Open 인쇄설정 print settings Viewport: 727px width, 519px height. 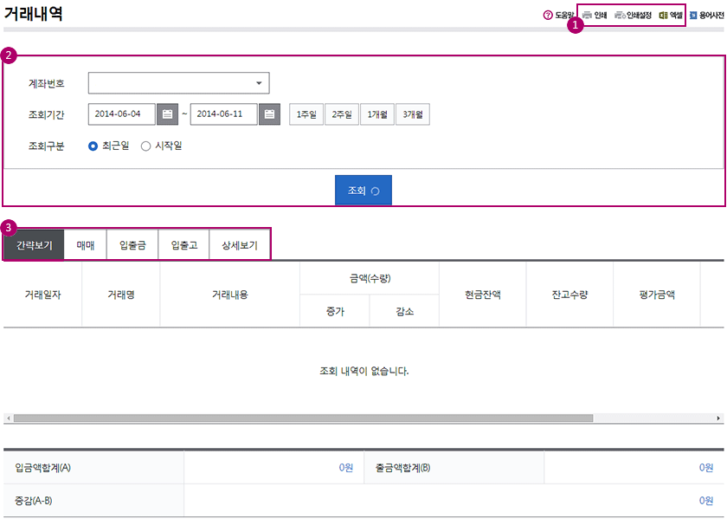pos(633,16)
